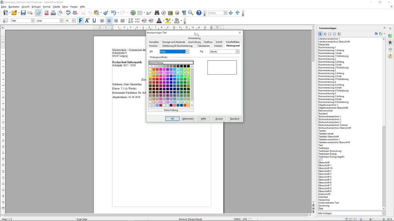Toggle the Edit file mode icon
Screen dimensions: 394x221
click(38, 13)
